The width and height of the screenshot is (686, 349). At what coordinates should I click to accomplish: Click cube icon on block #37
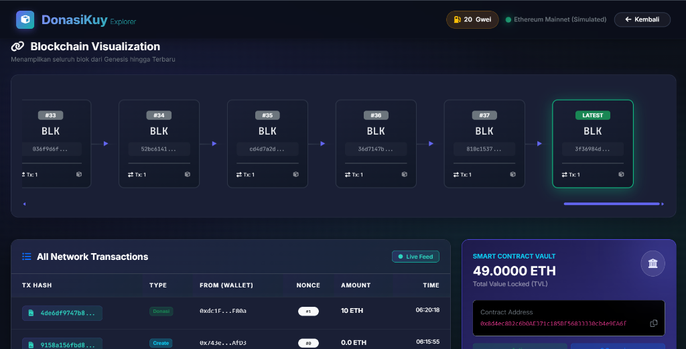(512, 174)
